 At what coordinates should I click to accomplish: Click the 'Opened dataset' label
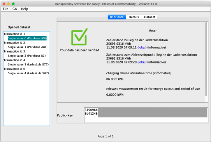pyautogui.click(x=19, y=27)
